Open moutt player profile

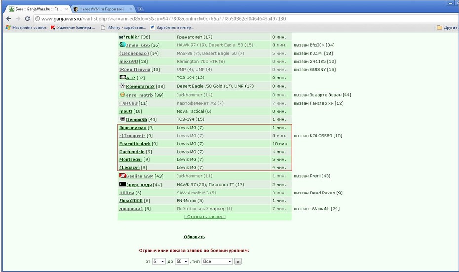126,111
